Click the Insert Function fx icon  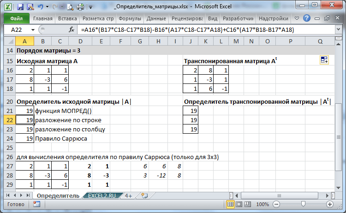point(71,30)
